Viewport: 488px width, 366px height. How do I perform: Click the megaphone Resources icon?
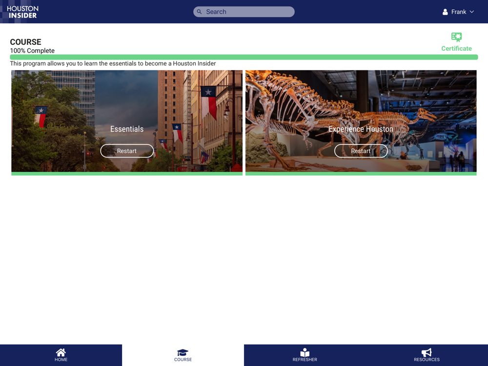[x=427, y=352]
